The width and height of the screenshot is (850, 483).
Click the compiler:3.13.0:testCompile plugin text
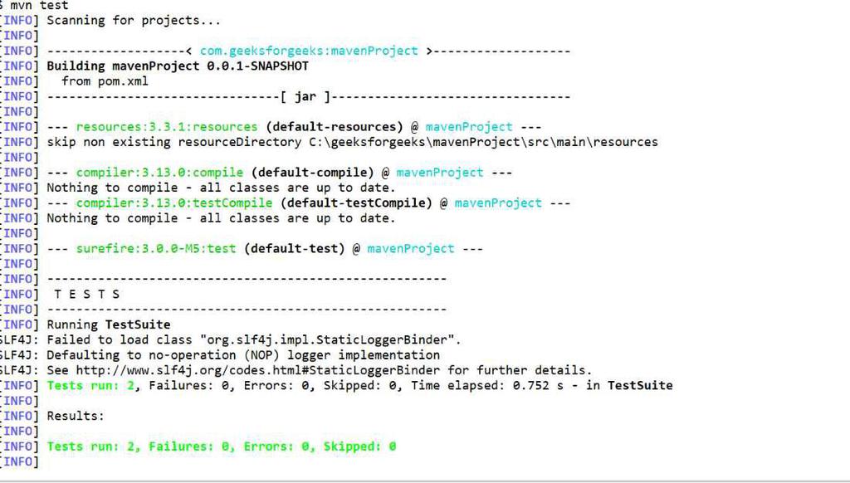coord(174,202)
